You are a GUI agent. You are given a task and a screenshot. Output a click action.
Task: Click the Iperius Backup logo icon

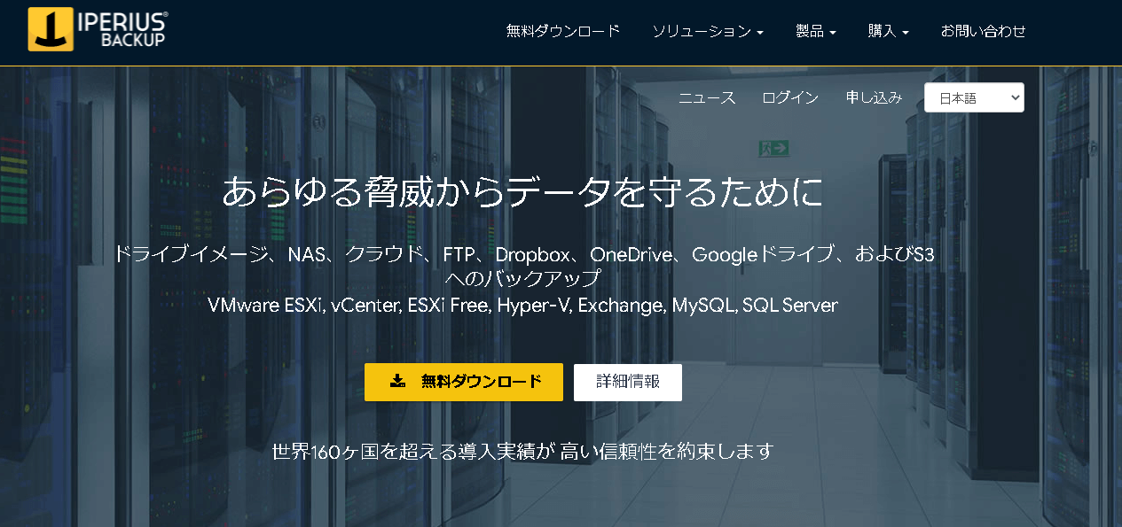(x=49, y=29)
